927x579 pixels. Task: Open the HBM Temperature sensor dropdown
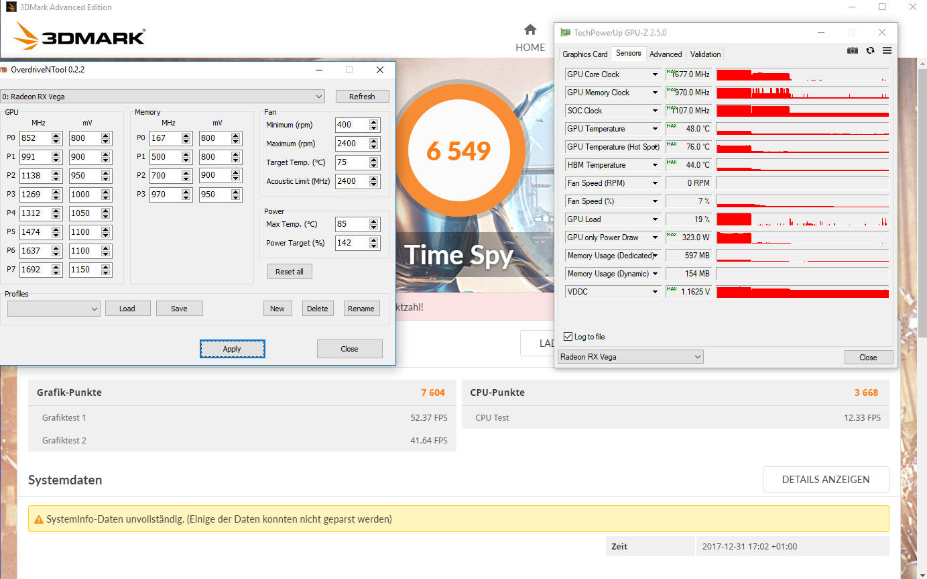click(x=656, y=165)
